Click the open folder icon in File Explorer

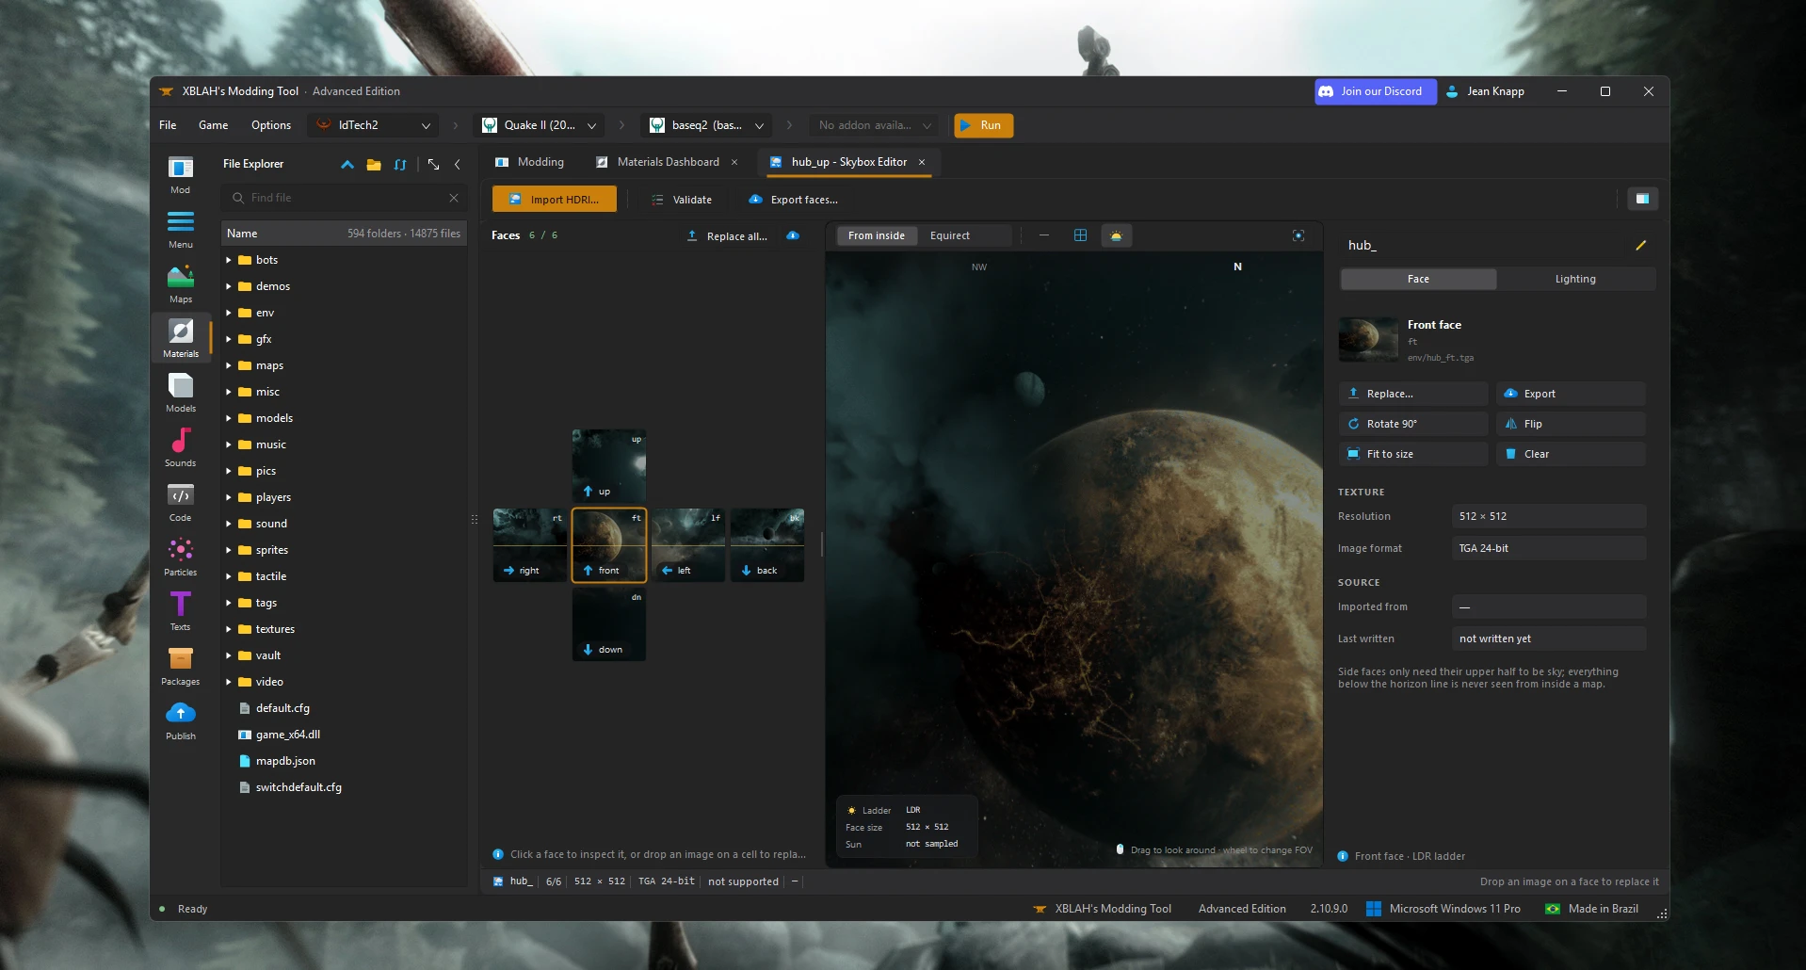point(374,164)
